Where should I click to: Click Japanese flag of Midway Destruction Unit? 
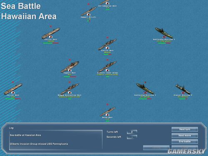pos(70,93)
